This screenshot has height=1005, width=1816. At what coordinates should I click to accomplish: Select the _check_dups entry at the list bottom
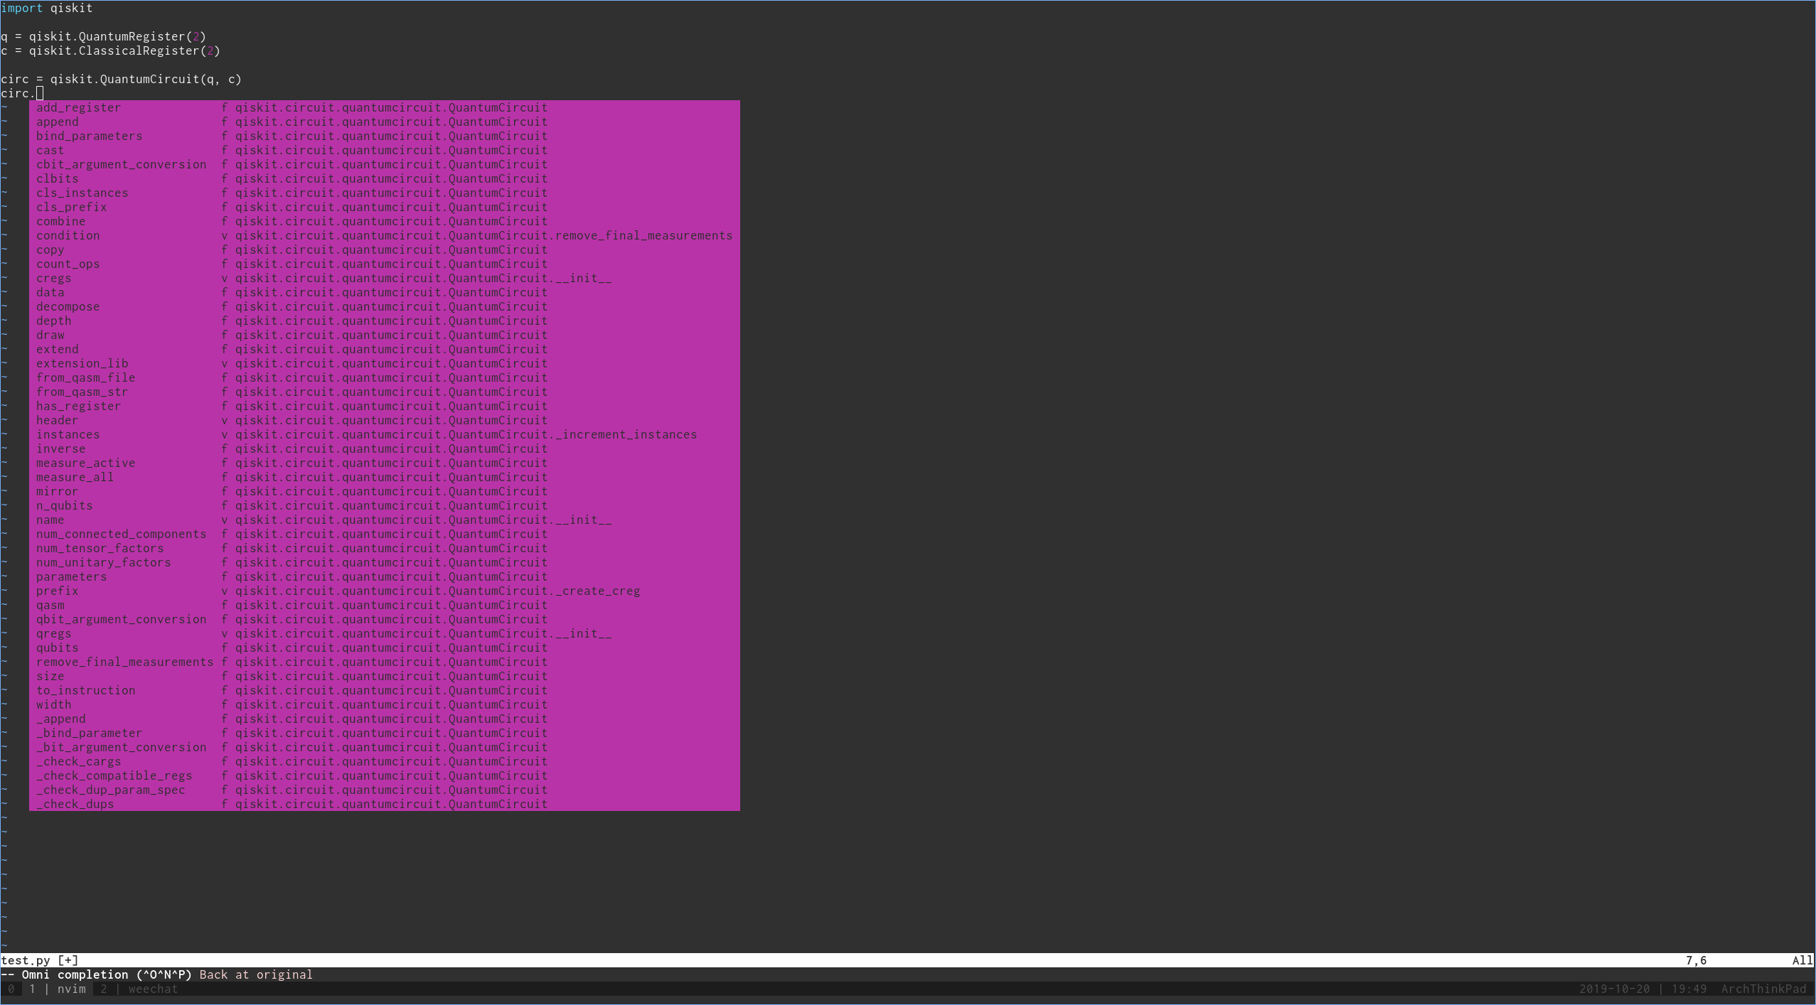(74, 804)
